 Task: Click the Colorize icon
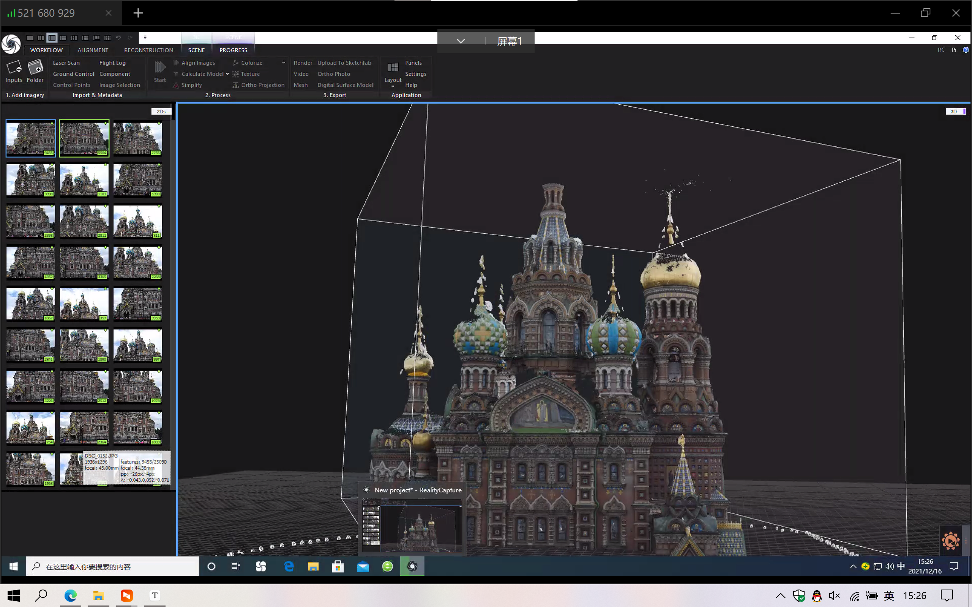coord(236,63)
